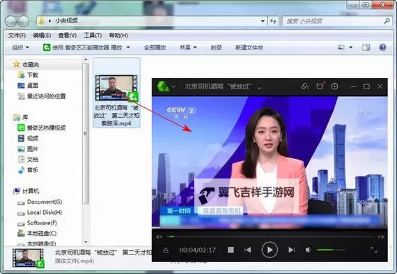Viewport: 397px width, 274px height.
Task: Expand the 组织 toolbar dropdown
Action: pyautogui.click(x=20, y=47)
